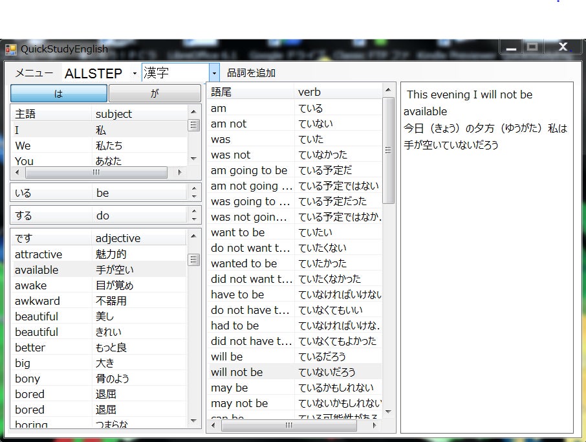Open the 品詞を追加 menu
Viewport: 586px width, 442px height.
click(x=251, y=73)
